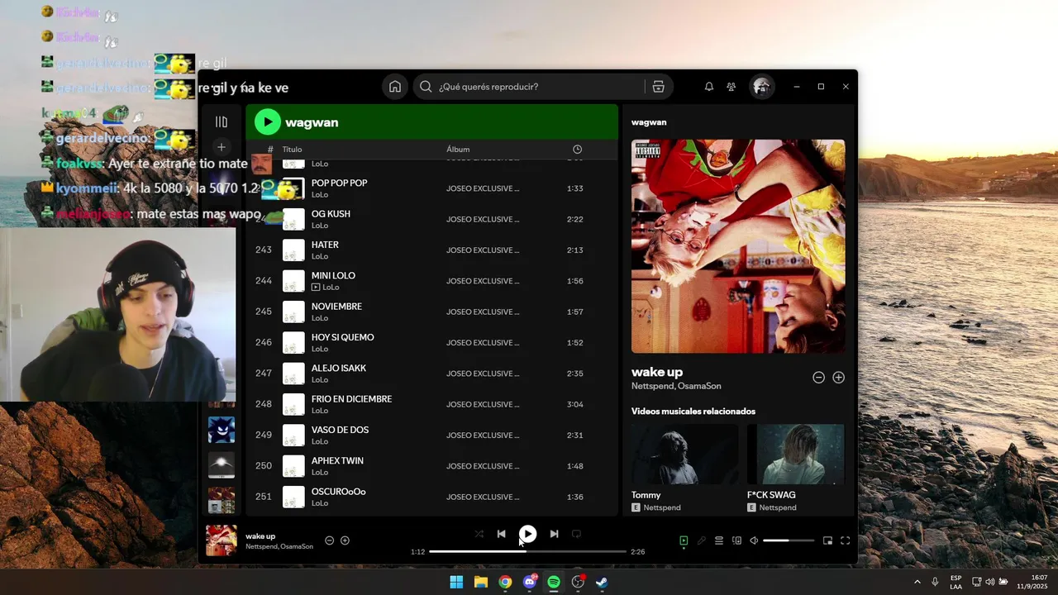Open connect to a device icon
Screen dimensions: 1058x595
(x=736, y=540)
